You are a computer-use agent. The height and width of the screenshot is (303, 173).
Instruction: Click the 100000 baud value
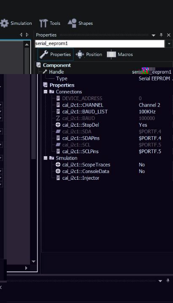147,118
